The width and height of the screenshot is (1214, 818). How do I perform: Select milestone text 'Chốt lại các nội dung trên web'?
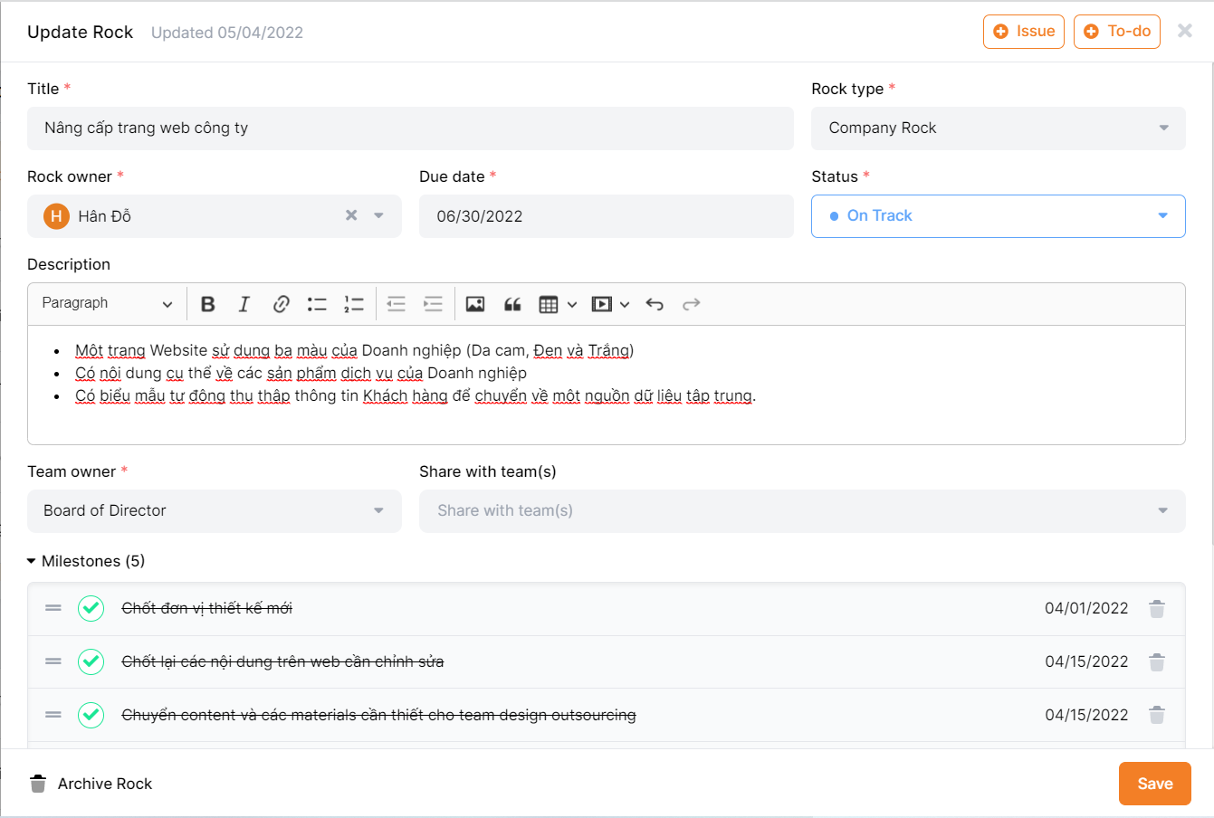[x=283, y=661]
